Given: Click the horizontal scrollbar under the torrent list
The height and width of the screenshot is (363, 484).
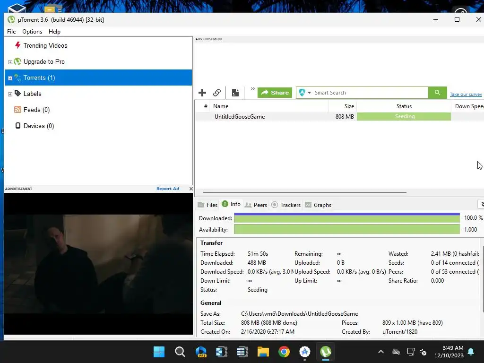Looking at the screenshot, I should (x=305, y=192).
